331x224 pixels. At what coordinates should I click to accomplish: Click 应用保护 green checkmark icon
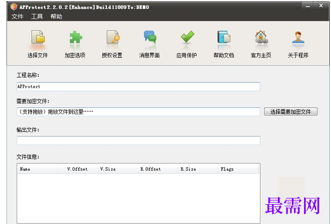(x=187, y=37)
